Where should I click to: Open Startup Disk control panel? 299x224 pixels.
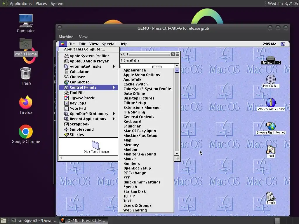(x=146, y=192)
